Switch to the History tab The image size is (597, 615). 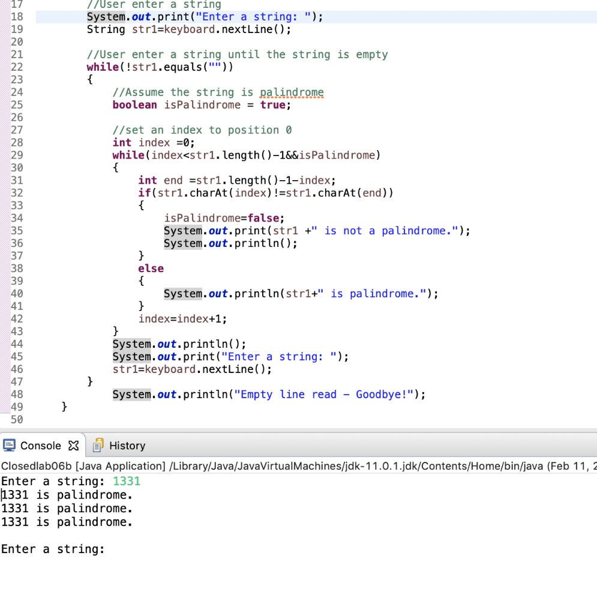126,445
